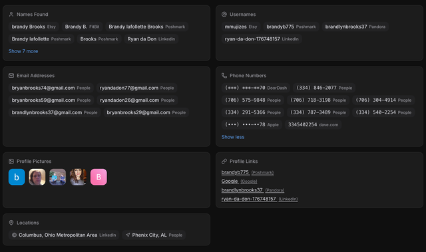Click the 3345402254 dave.com phone chip
This screenshot has height=252, width=426.
tap(314, 125)
